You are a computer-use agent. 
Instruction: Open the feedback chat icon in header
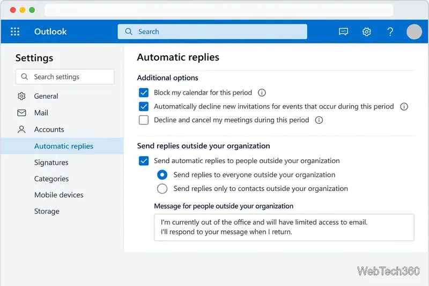[x=343, y=32]
